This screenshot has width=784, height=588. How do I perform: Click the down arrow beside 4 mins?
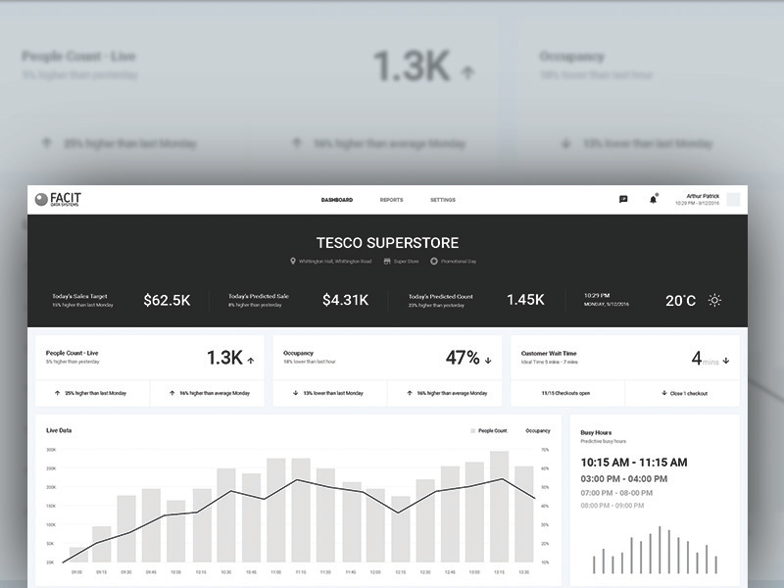tap(726, 360)
